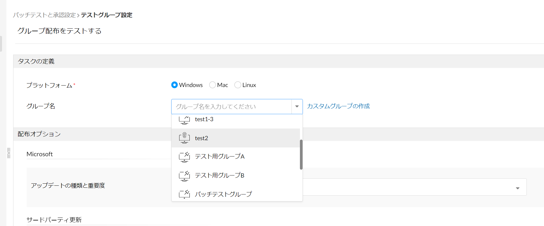Click the テスト用グループB group icon
544x226 pixels.
tap(184, 176)
